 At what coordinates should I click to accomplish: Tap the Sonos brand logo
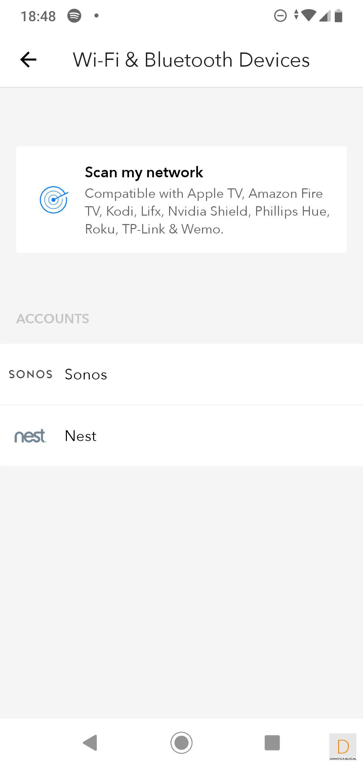(x=31, y=374)
